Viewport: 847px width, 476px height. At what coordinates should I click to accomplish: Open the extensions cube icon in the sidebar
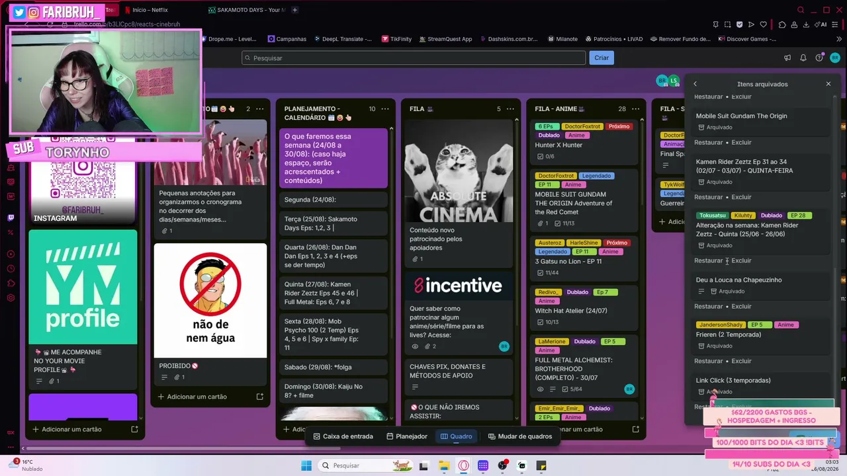(x=11, y=283)
